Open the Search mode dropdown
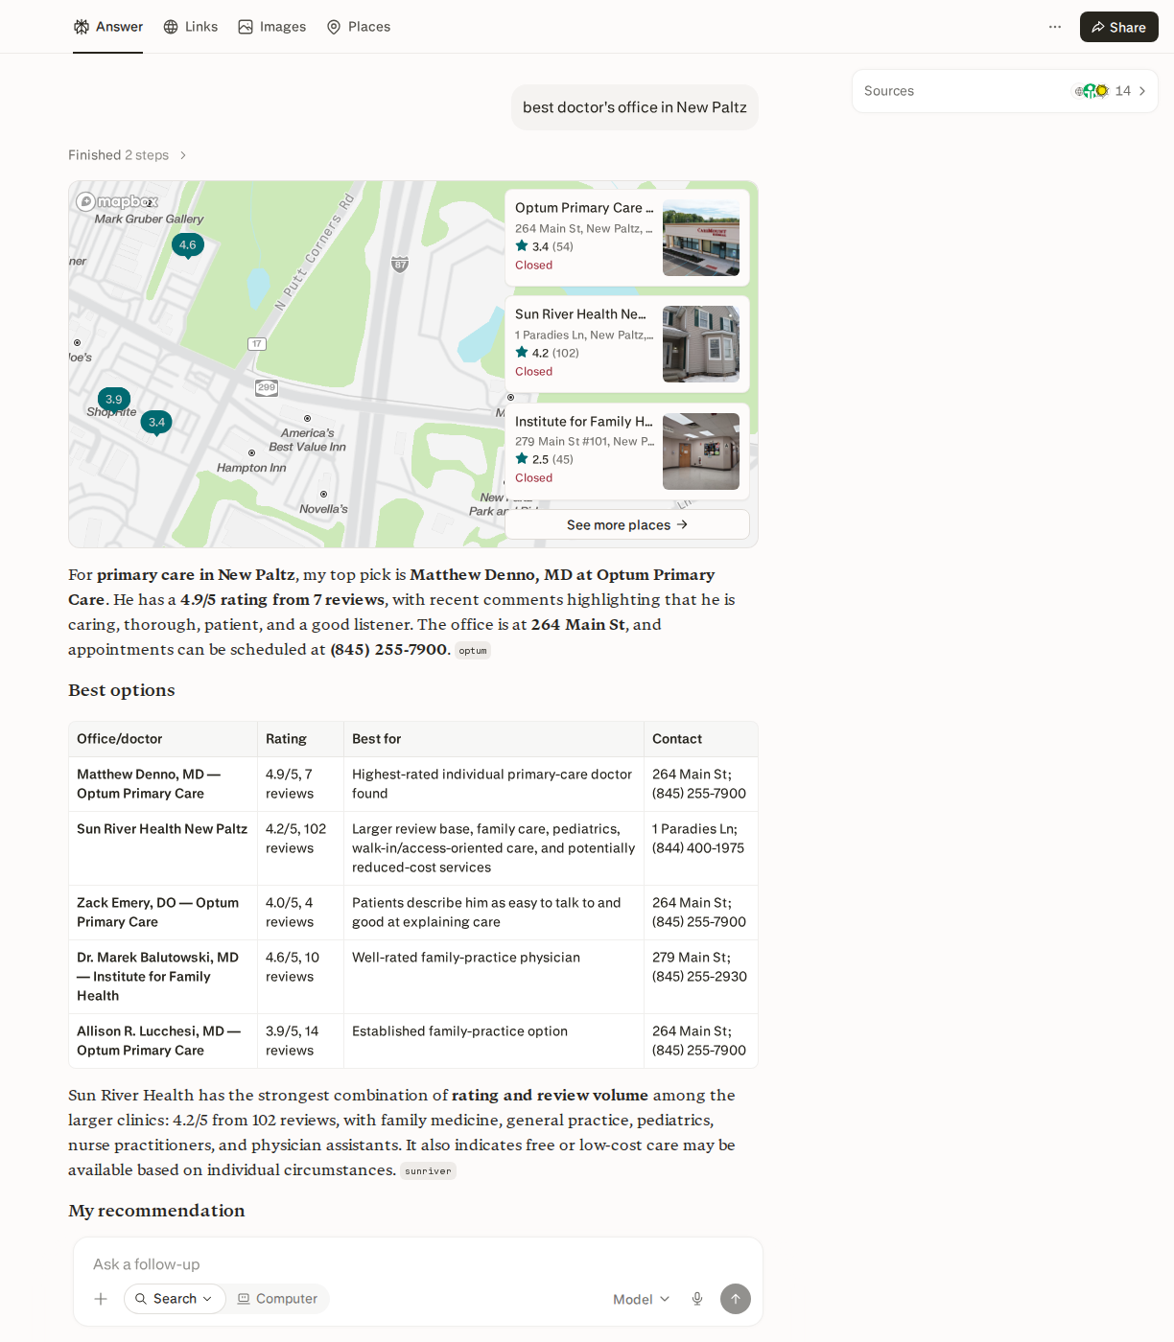The image size is (1174, 1342). tap(175, 1299)
